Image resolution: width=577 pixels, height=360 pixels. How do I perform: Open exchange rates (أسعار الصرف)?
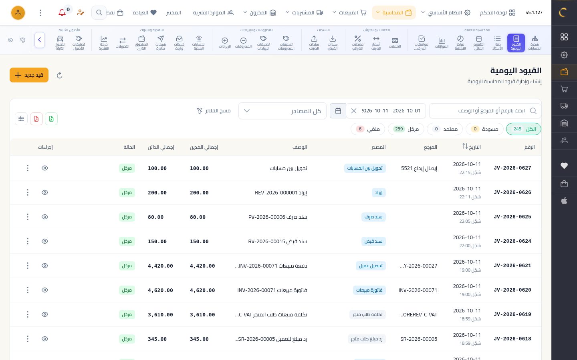tap(376, 43)
